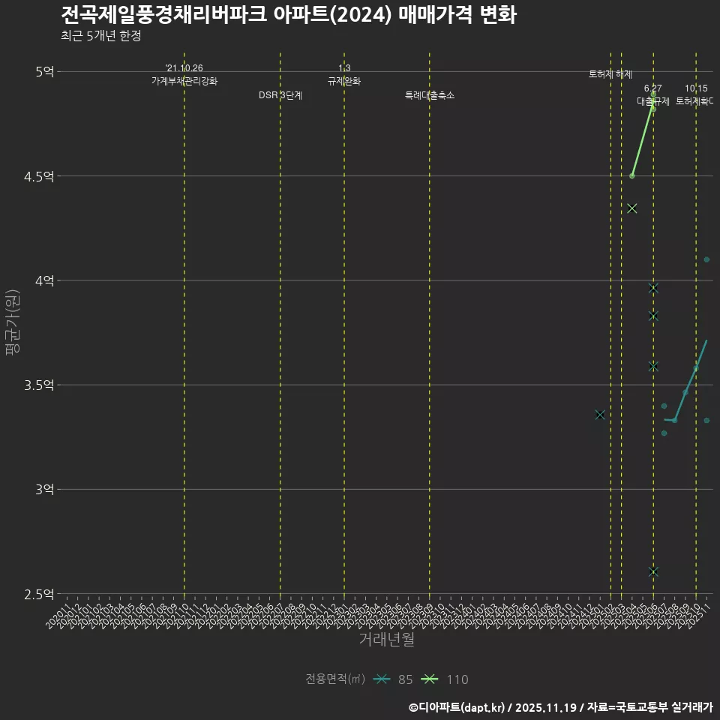This screenshot has height=720, width=720.
Task: Click the 110 legend X icon
Action: pos(430,679)
